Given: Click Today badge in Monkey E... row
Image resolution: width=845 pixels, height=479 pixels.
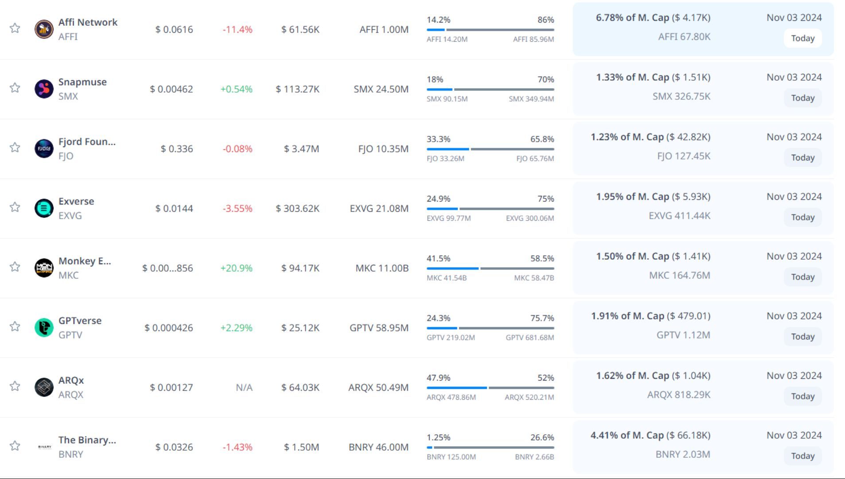Looking at the screenshot, I should coord(802,277).
